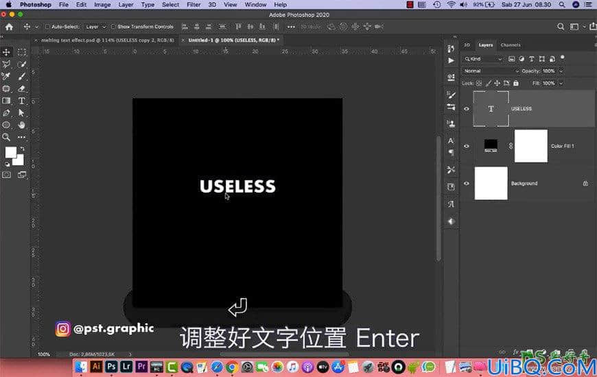Change screen mode icon in toolbox
The height and width of the screenshot is (377, 597).
point(22,175)
